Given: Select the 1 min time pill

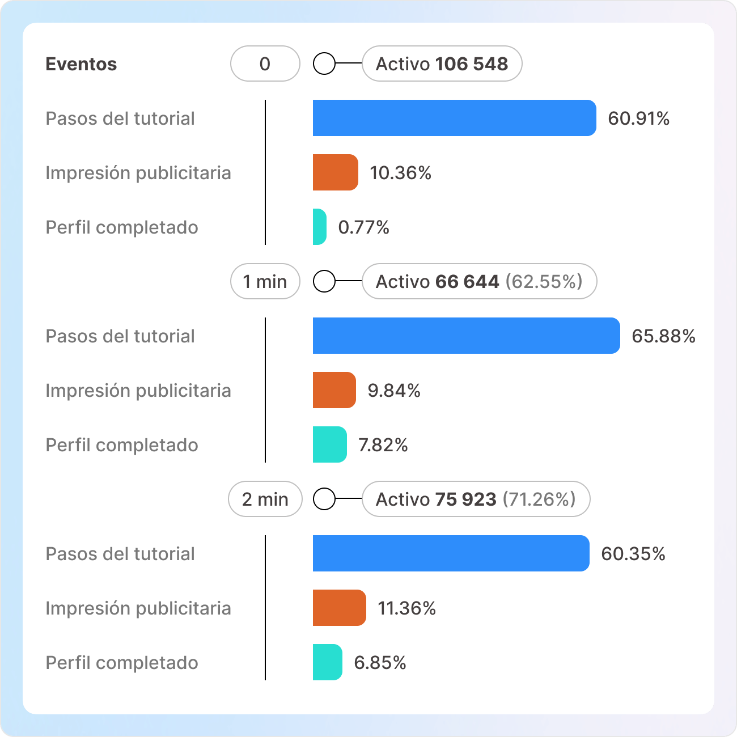Looking at the screenshot, I should click(265, 281).
